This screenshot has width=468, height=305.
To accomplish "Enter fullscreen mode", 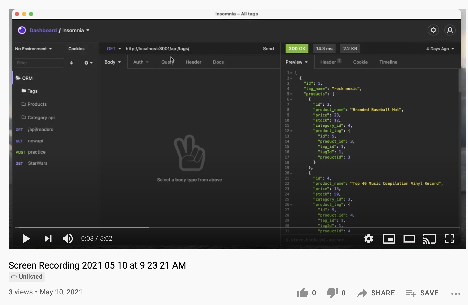I will tap(450, 239).
